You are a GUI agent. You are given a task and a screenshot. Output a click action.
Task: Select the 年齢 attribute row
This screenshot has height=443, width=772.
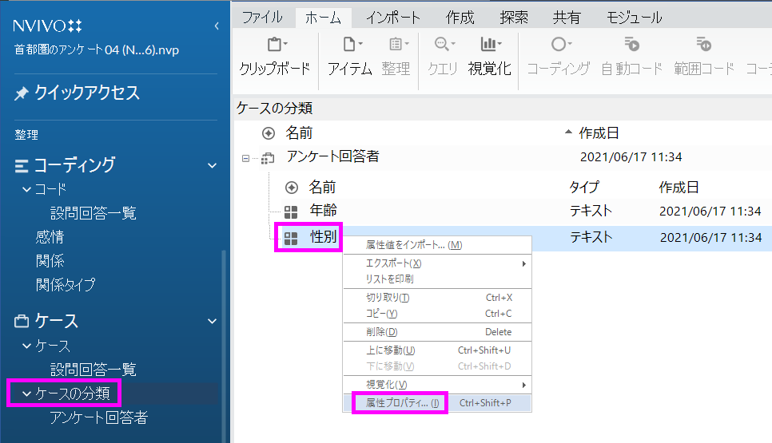point(323,211)
